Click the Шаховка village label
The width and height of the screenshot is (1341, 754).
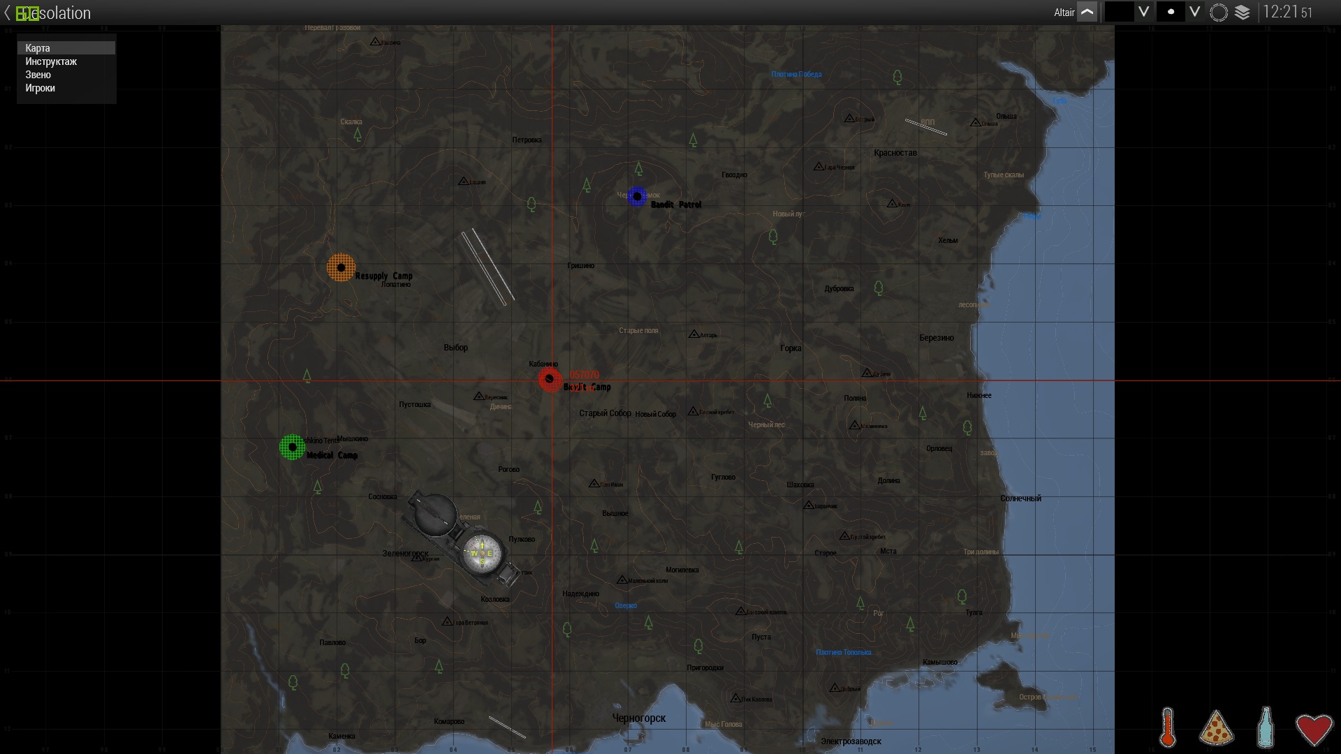pyautogui.click(x=800, y=485)
